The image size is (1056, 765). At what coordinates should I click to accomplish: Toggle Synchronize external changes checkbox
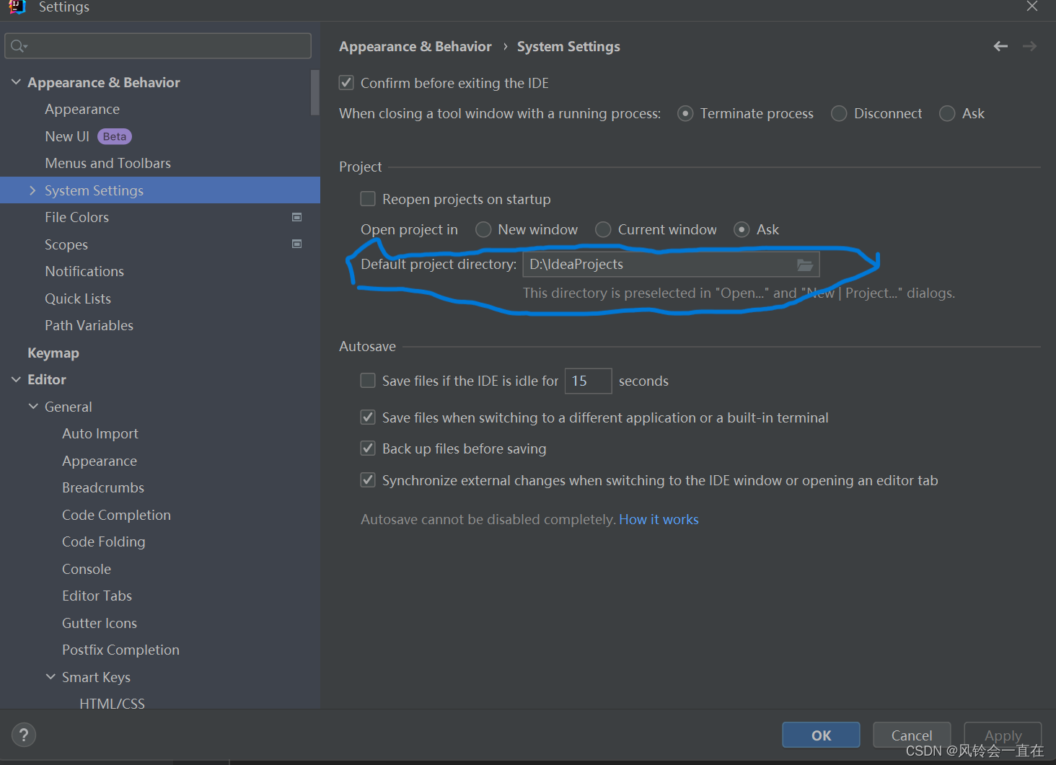coord(368,480)
